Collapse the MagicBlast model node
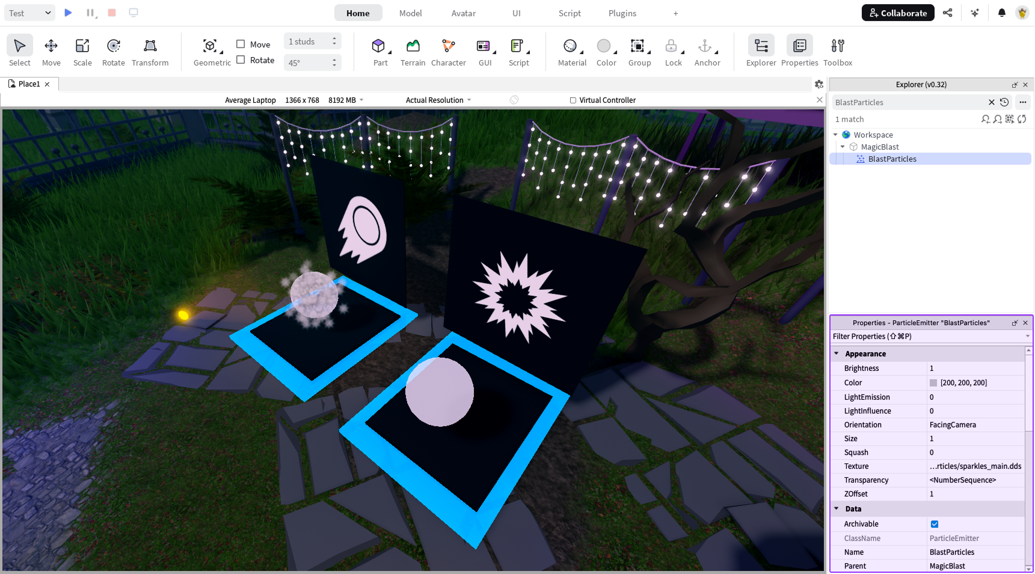The height and width of the screenshot is (574, 1035). coord(843,147)
